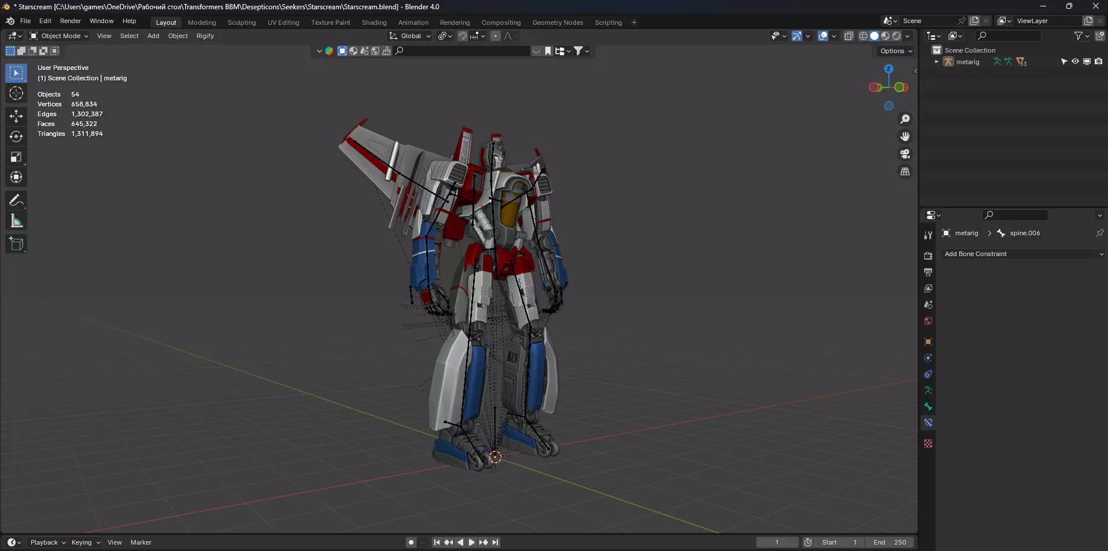Switch to Wireframe viewport shading
Viewport: 1108px width, 551px height.
coord(863,36)
